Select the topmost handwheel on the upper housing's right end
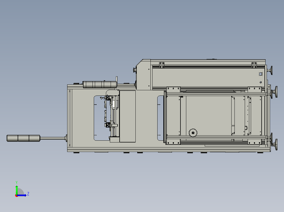 (x=271, y=70)
